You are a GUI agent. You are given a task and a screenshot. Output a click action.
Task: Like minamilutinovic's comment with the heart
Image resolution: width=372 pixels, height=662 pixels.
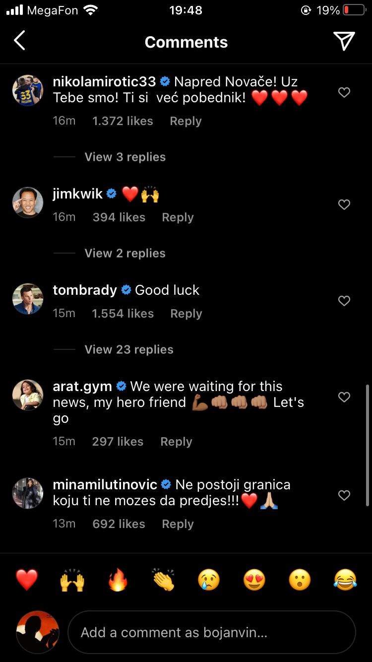coord(344,495)
